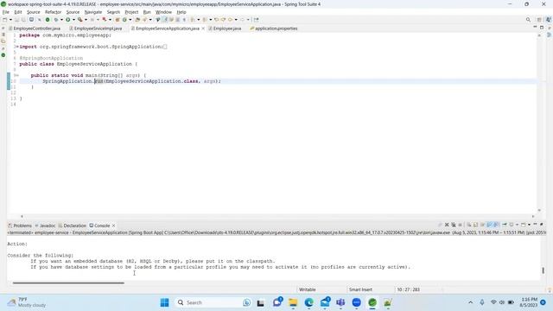Switch to application.properties tab
Viewport: 553px width, 311px height.
tap(274, 29)
